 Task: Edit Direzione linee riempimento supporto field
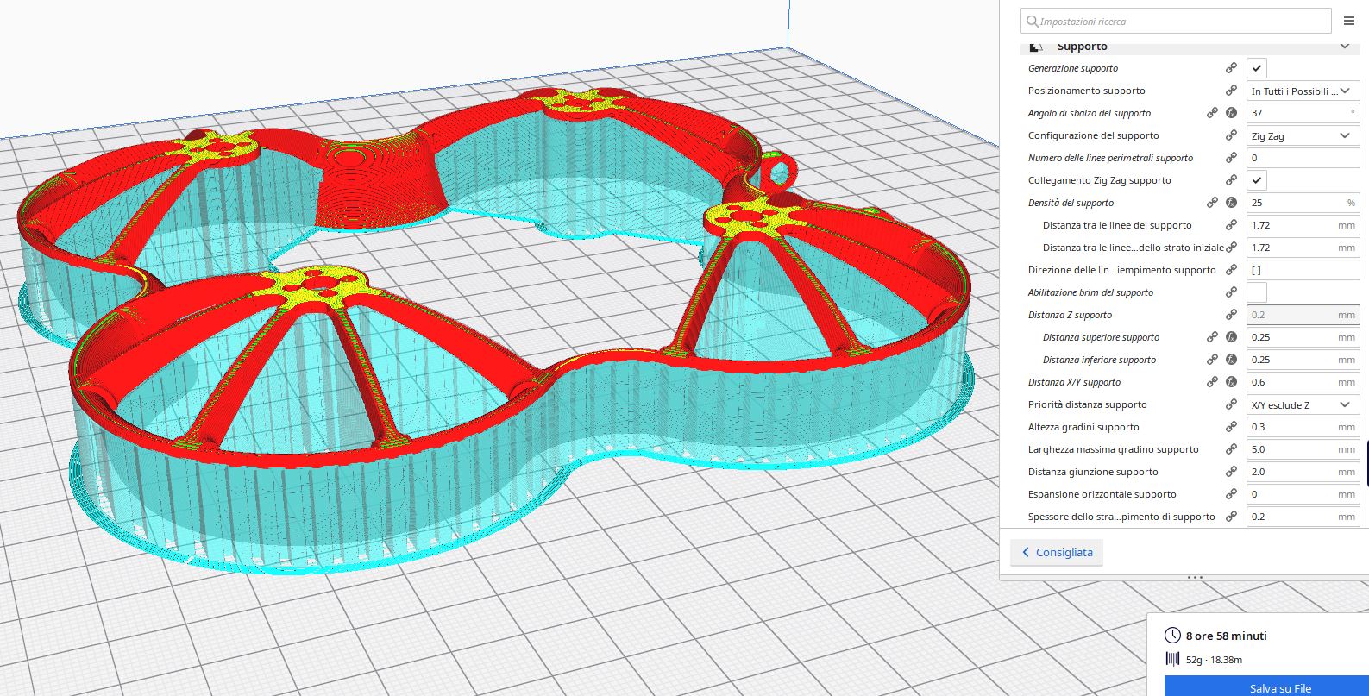[x=1303, y=270]
